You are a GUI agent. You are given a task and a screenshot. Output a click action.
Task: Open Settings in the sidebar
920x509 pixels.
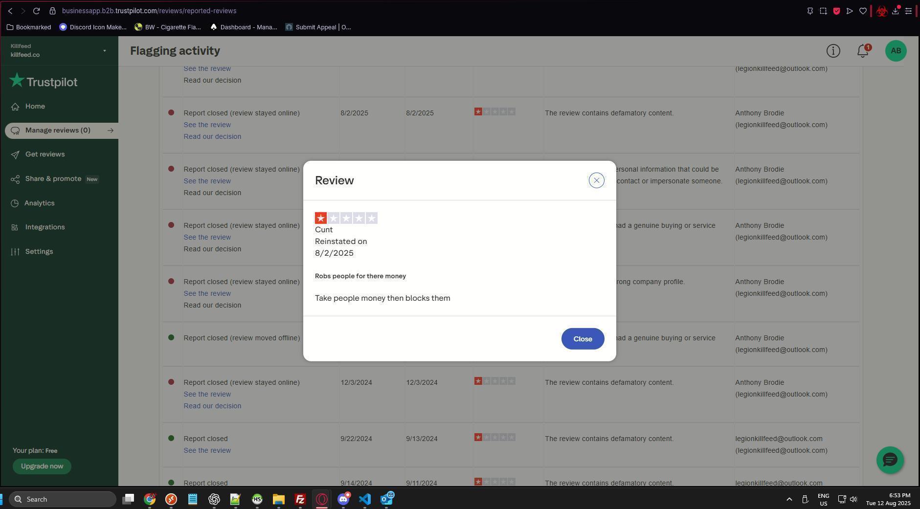coord(39,252)
